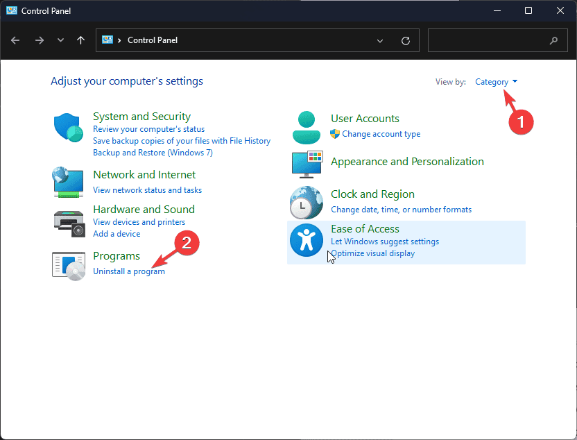The height and width of the screenshot is (440, 577).
Task: Click the Control Panel icon in address bar
Action: pyautogui.click(x=107, y=40)
